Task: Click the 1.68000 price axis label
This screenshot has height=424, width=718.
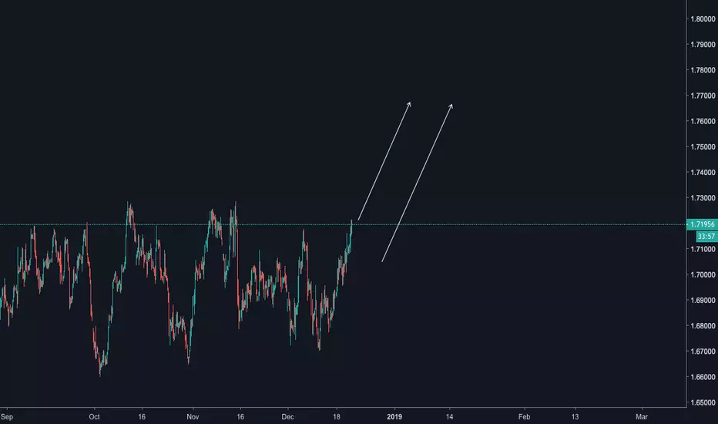Action: (703, 326)
